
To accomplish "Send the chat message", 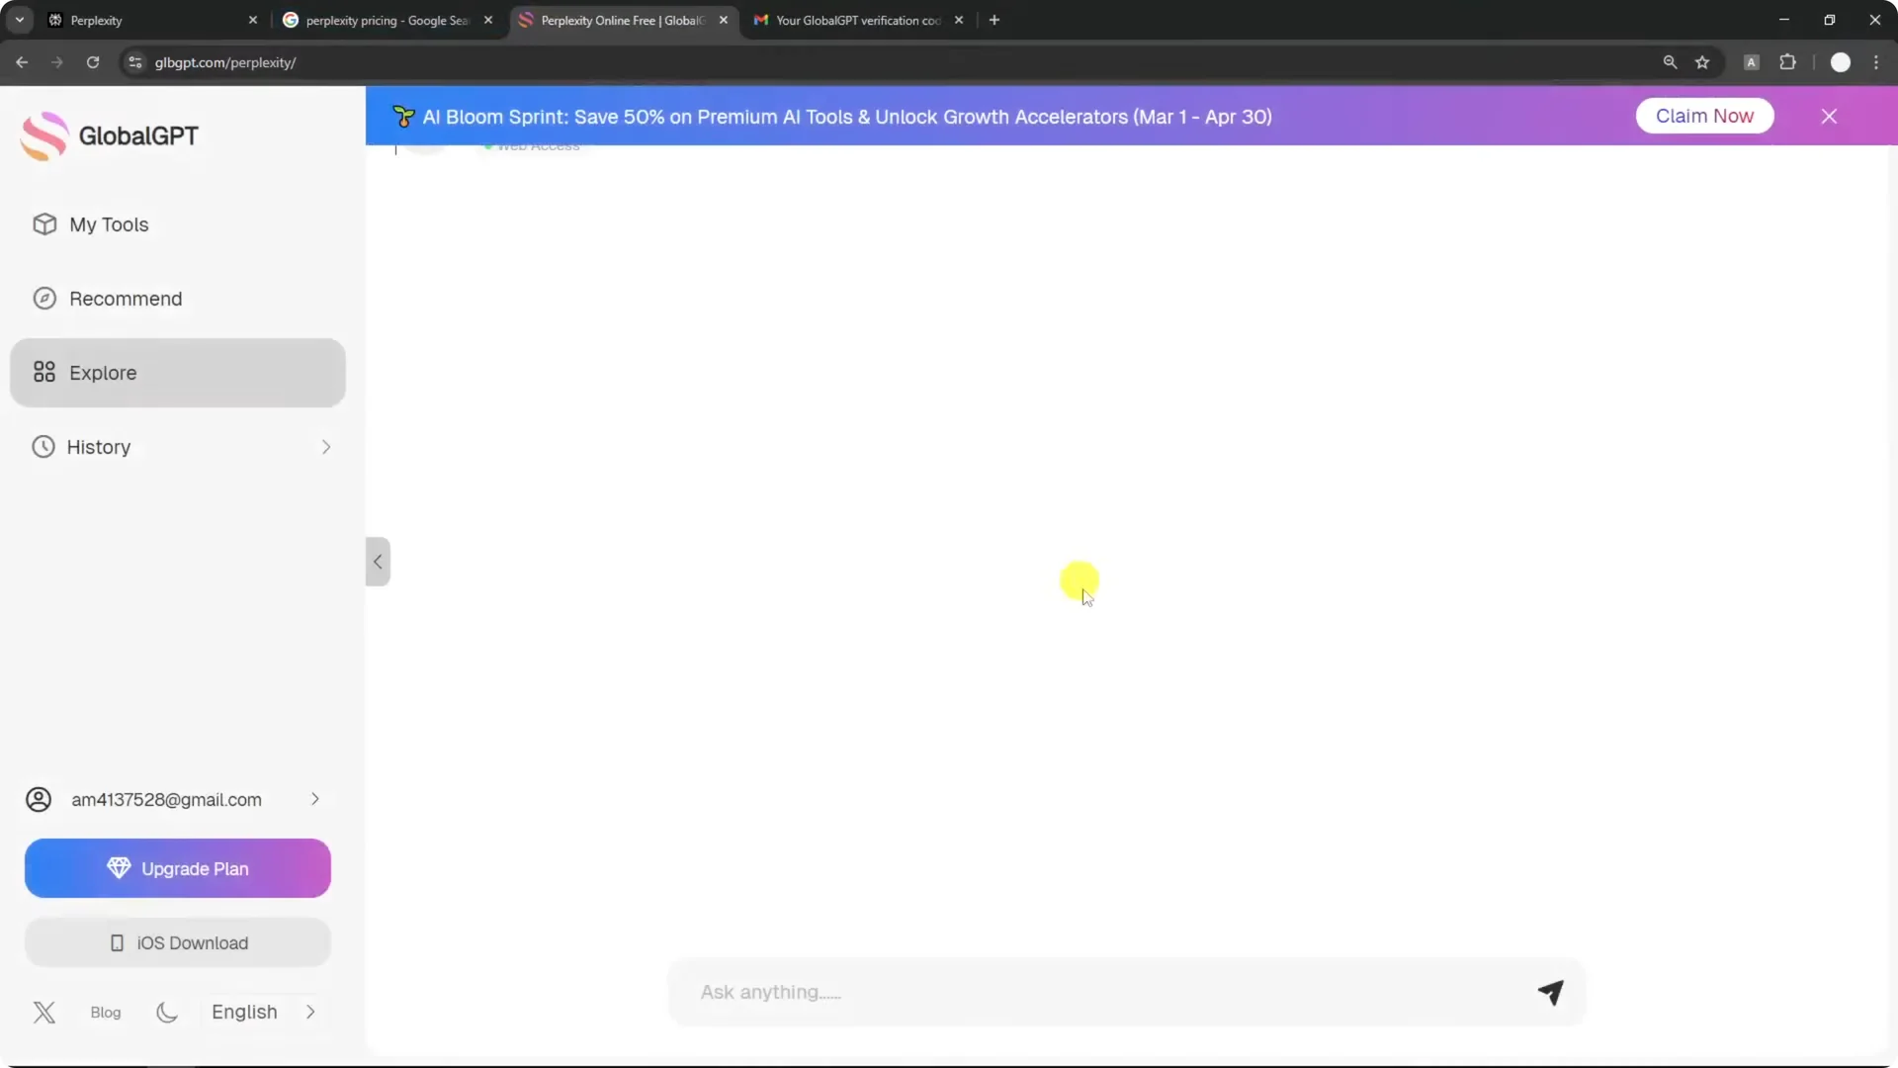I will pyautogui.click(x=1550, y=992).
